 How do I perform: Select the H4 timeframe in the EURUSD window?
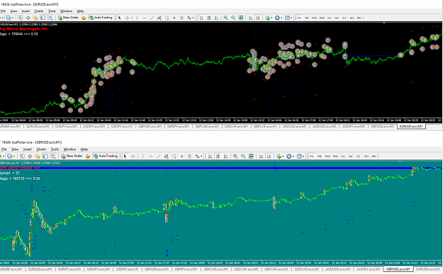click(337, 18)
